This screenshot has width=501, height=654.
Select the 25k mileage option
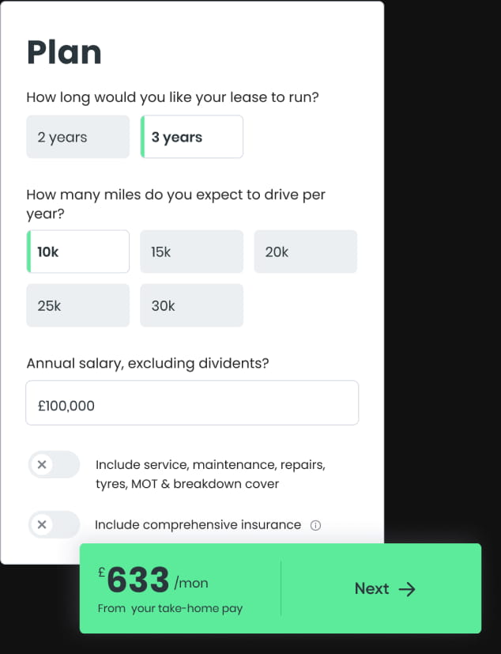click(77, 305)
